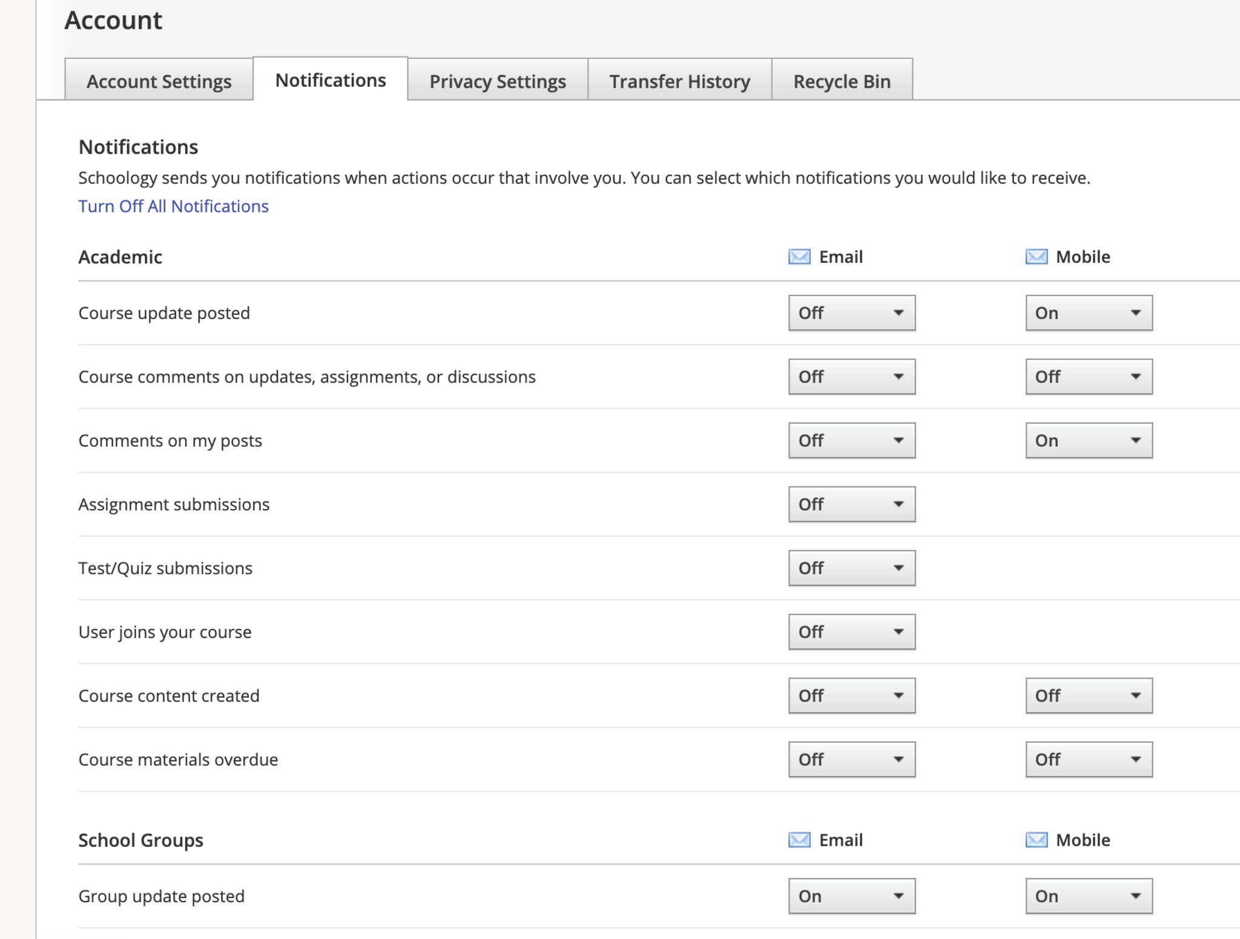
Task: Go to the Transfer History tab
Action: coord(679,81)
